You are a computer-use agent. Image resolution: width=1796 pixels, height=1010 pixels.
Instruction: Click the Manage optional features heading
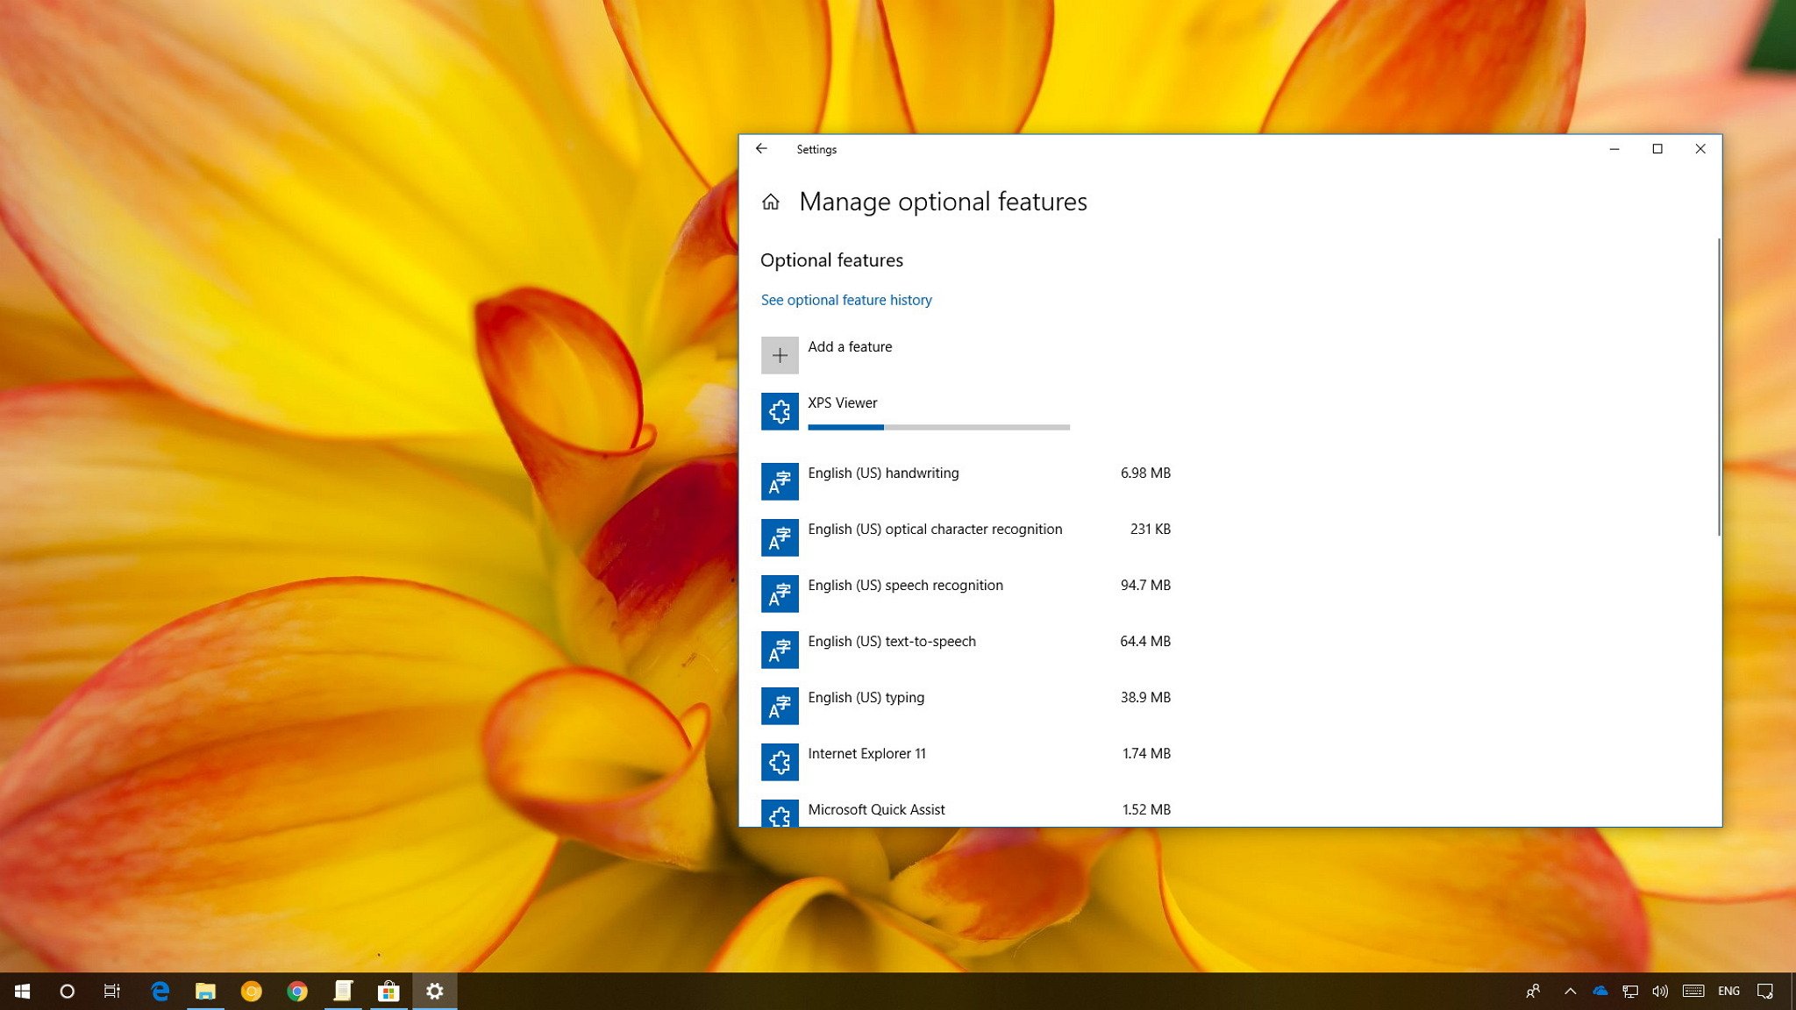pyautogui.click(x=944, y=203)
